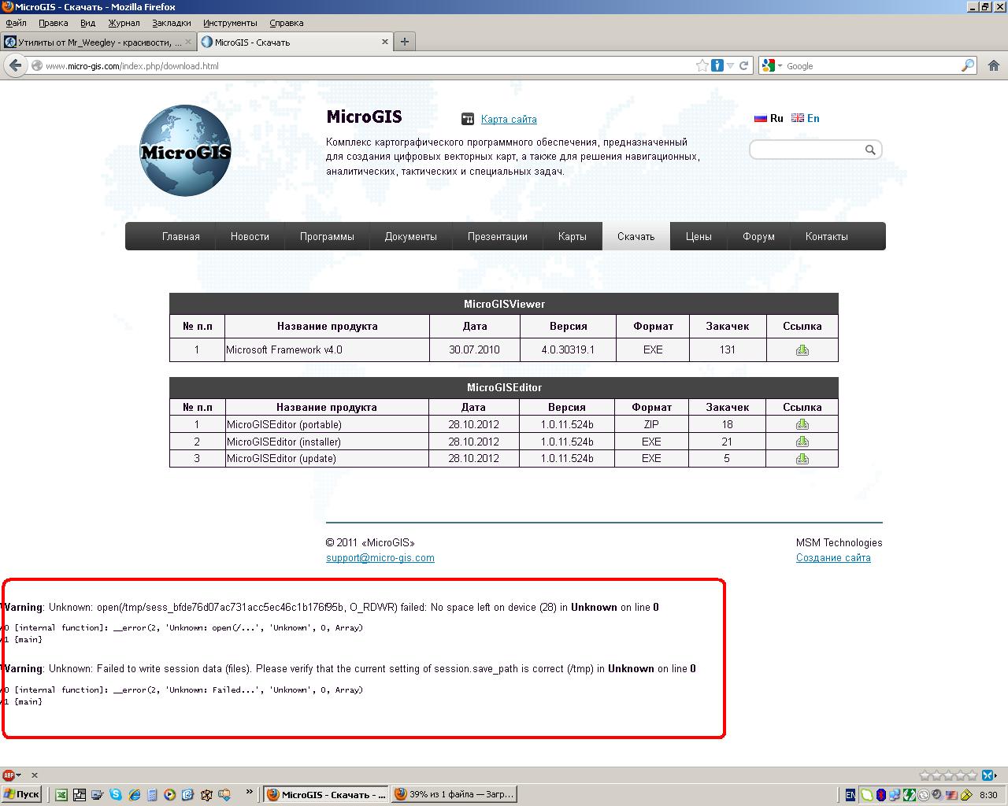The height and width of the screenshot is (806, 1008).
Task: Open the Закладки menu
Action: (171, 23)
